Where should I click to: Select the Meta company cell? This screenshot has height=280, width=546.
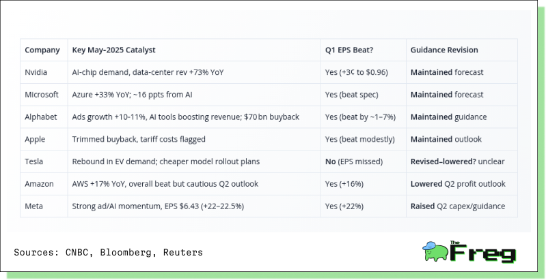point(44,206)
